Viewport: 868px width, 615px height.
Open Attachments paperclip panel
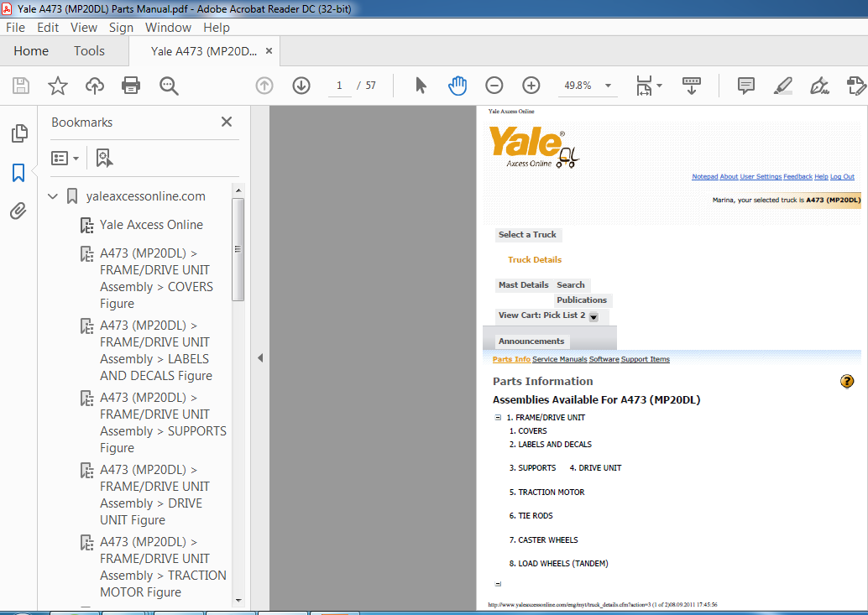(x=18, y=211)
